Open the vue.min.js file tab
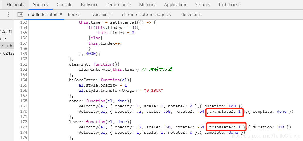Viewport: 303px width, 141px height. [x=102, y=14]
